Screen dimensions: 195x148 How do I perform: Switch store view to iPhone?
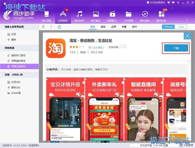[x=168, y=27]
